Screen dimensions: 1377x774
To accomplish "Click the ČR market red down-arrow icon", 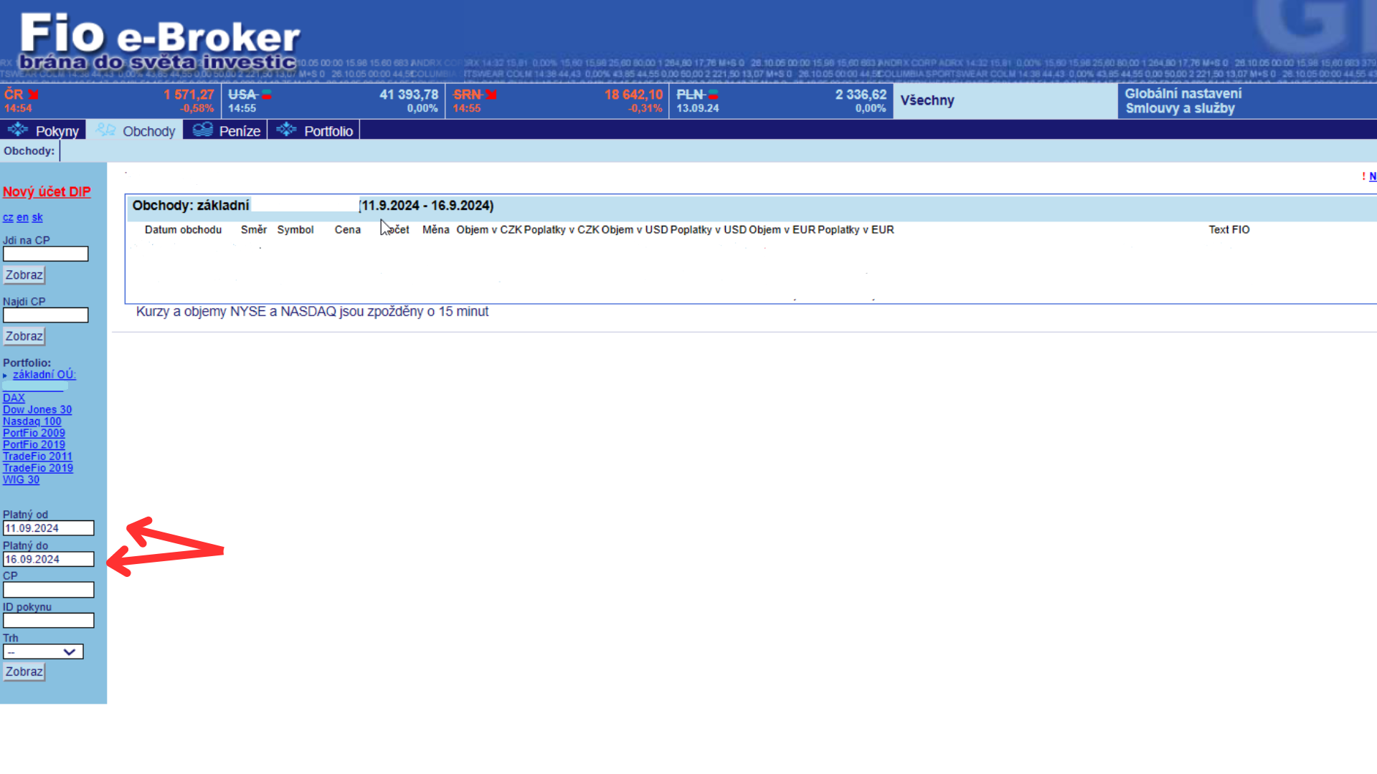I will pos(34,95).
